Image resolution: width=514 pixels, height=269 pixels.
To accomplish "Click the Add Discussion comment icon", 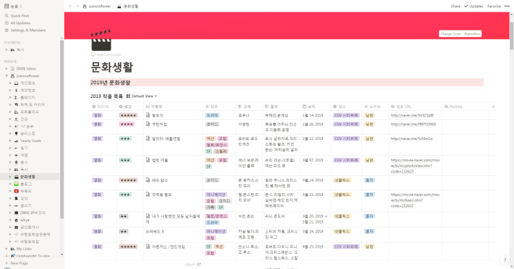I will point(93,54).
